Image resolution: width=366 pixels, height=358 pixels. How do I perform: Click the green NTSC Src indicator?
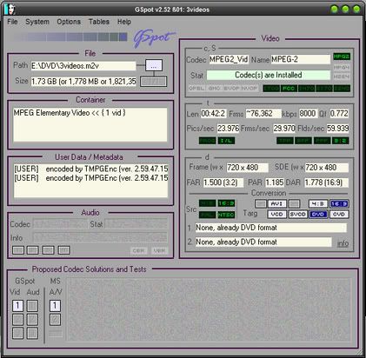click(226, 215)
